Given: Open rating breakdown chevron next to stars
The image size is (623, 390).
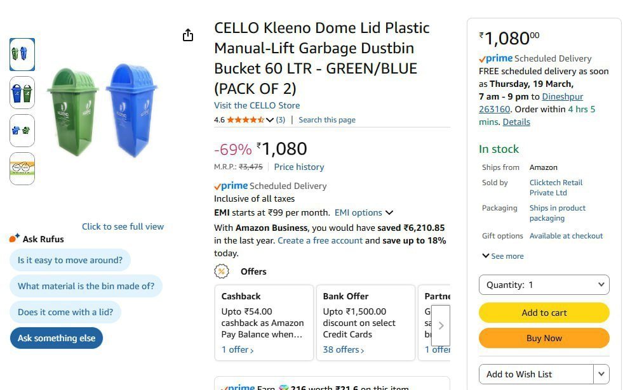Looking at the screenshot, I should pos(270,120).
